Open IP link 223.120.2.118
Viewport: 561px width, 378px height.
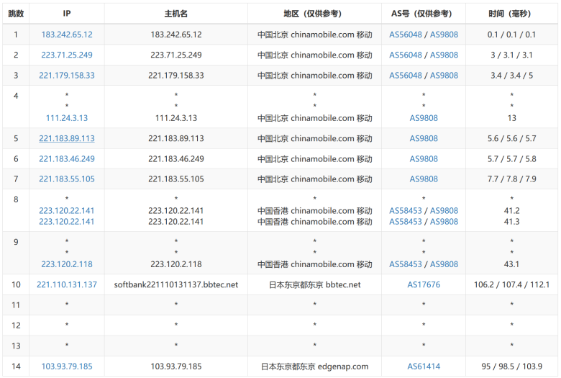(67, 264)
